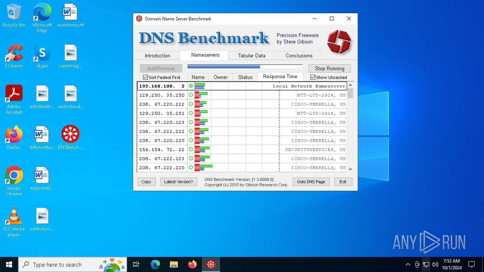Select nameserver row 129.250.35.250

click(242, 95)
